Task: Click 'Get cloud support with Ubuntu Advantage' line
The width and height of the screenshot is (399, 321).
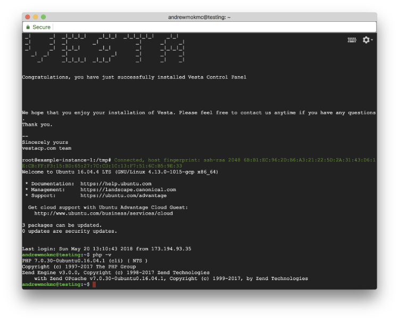Action: click(x=108, y=208)
